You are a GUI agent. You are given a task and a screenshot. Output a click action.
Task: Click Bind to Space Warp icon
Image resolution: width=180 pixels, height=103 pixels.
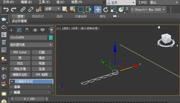pyautogui.click(x=39, y=9)
